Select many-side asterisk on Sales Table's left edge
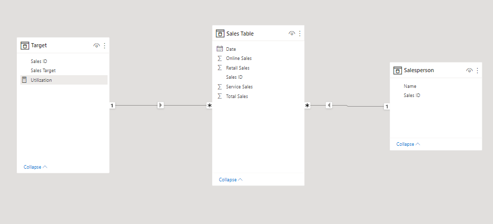Viewport: 493px width, 224px height. click(x=210, y=106)
